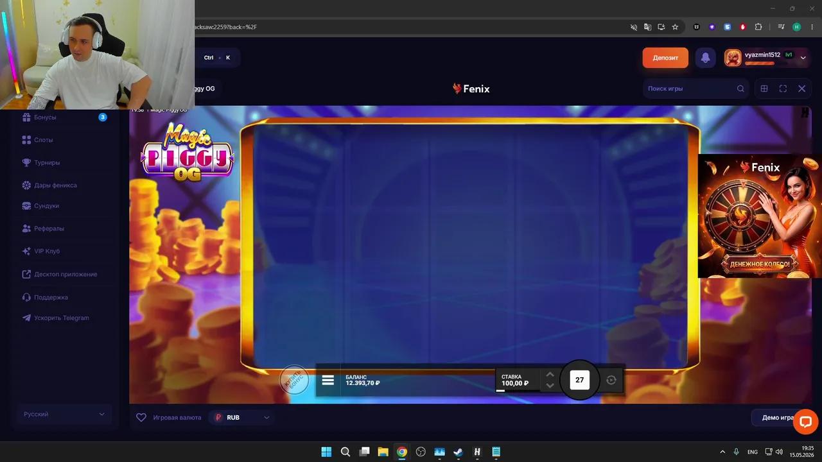Click the Купить бонус round button

294,380
